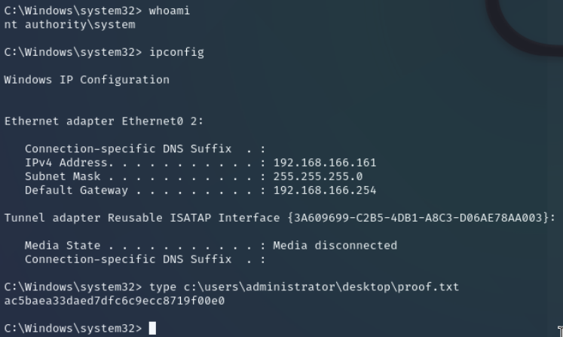Click the "IPv4 Address" label

click(66, 162)
